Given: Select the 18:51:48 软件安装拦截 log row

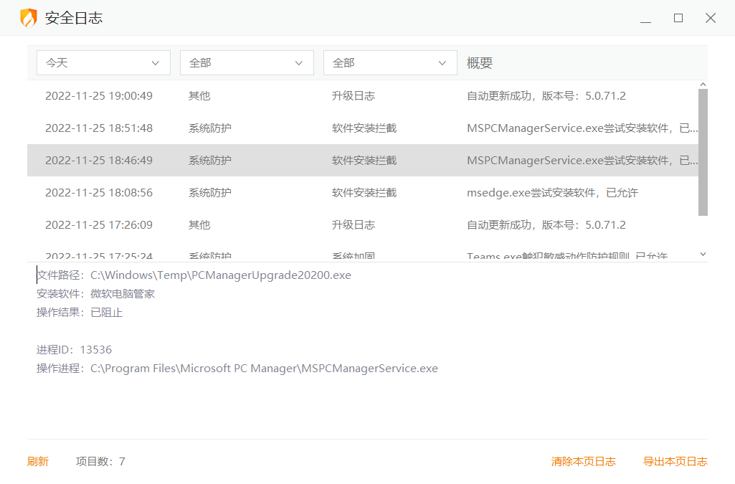Looking at the screenshot, I should click(x=359, y=128).
